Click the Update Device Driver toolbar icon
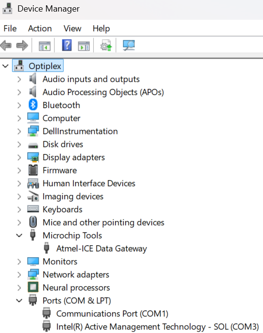Viewport: 263px width, 333px height. 106,45
